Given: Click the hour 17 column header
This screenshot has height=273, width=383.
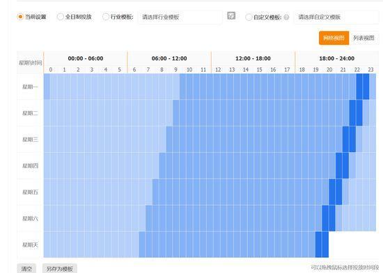Looking at the screenshot, I should click(287, 69).
